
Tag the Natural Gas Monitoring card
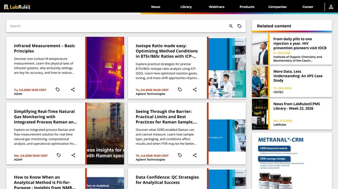coord(59,155)
